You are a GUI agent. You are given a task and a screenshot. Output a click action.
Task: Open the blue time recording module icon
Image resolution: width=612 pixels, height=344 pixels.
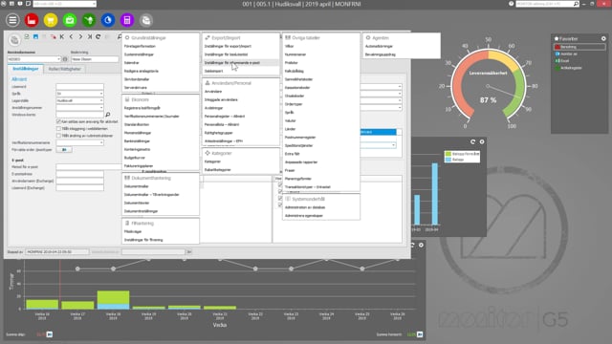[108, 20]
